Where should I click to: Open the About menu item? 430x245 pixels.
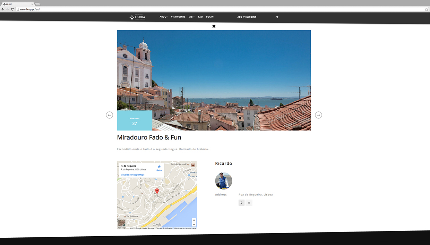point(164,17)
